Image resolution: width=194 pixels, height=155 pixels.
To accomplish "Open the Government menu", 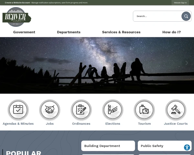I will pos(24,32).
